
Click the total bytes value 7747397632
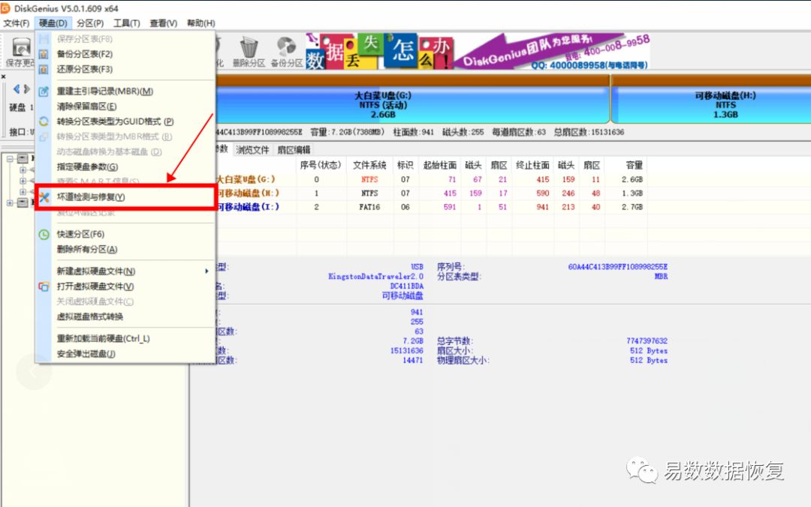click(x=647, y=341)
